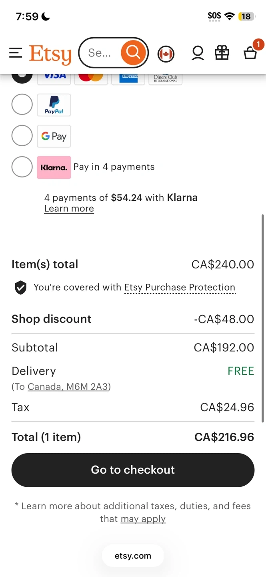Screen dimensions: 266x577
Task: Open the taxes 'may apply' link
Action: point(143,519)
